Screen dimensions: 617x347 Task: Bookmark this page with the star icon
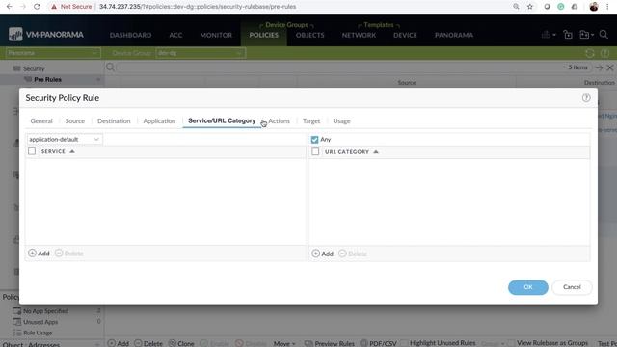(530, 7)
